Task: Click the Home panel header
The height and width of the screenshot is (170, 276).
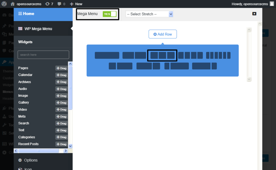Action: click(x=43, y=14)
